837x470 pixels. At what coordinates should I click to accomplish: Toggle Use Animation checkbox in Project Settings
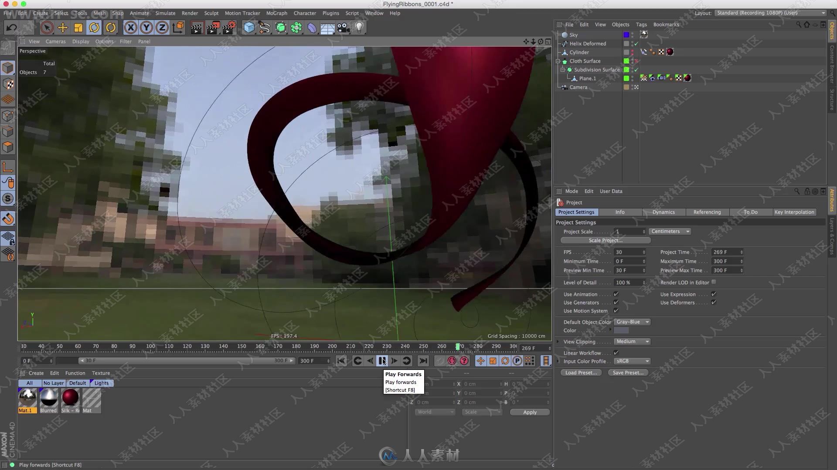tap(616, 294)
